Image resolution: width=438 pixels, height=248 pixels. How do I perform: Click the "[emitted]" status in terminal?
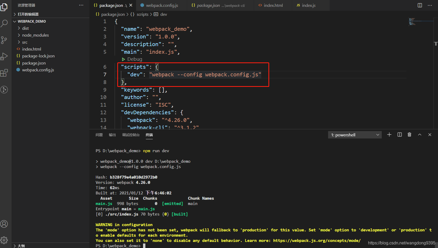point(172,204)
